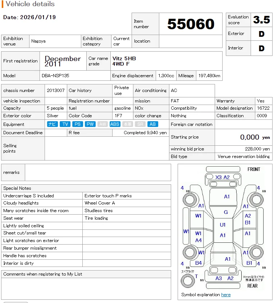This screenshot has height=303, width=274.
Task: Click the Comments when registering to My List box
Action: pos(86,289)
